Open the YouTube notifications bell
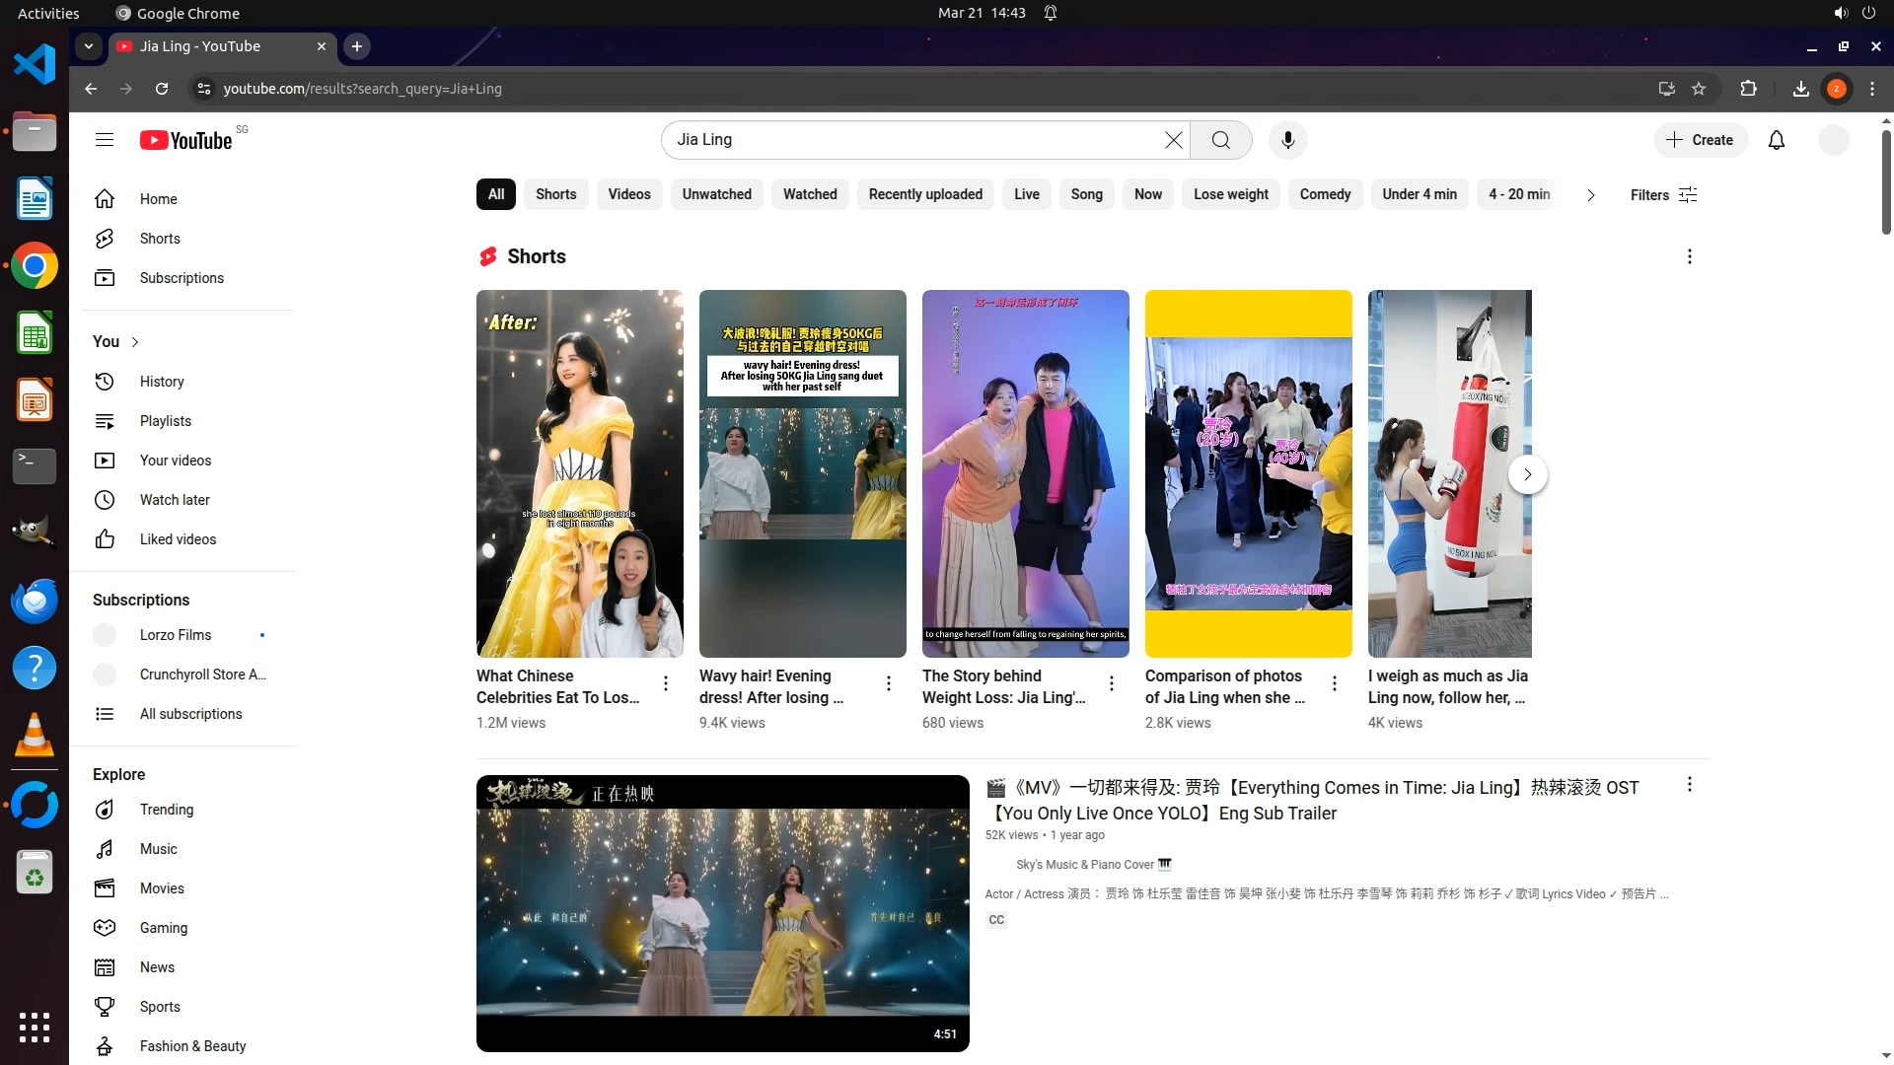Screen dimensions: 1894x1065 pyautogui.click(x=1776, y=140)
